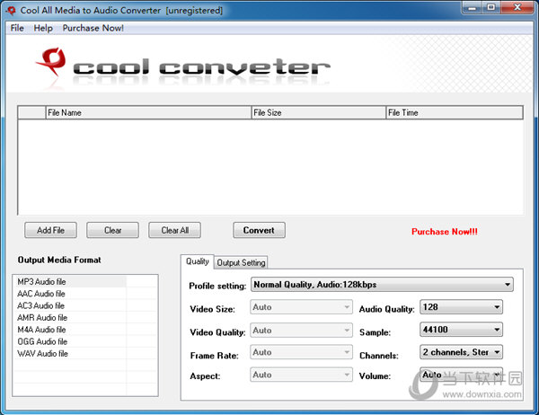Open the Aspect dropdown

pyautogui.click(x=301, y=375)
